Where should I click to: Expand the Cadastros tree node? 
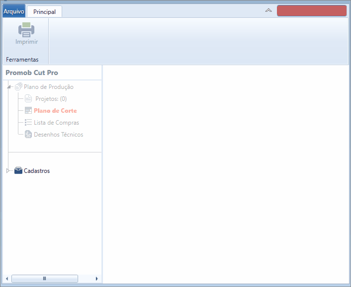click(x=8, y=171)
